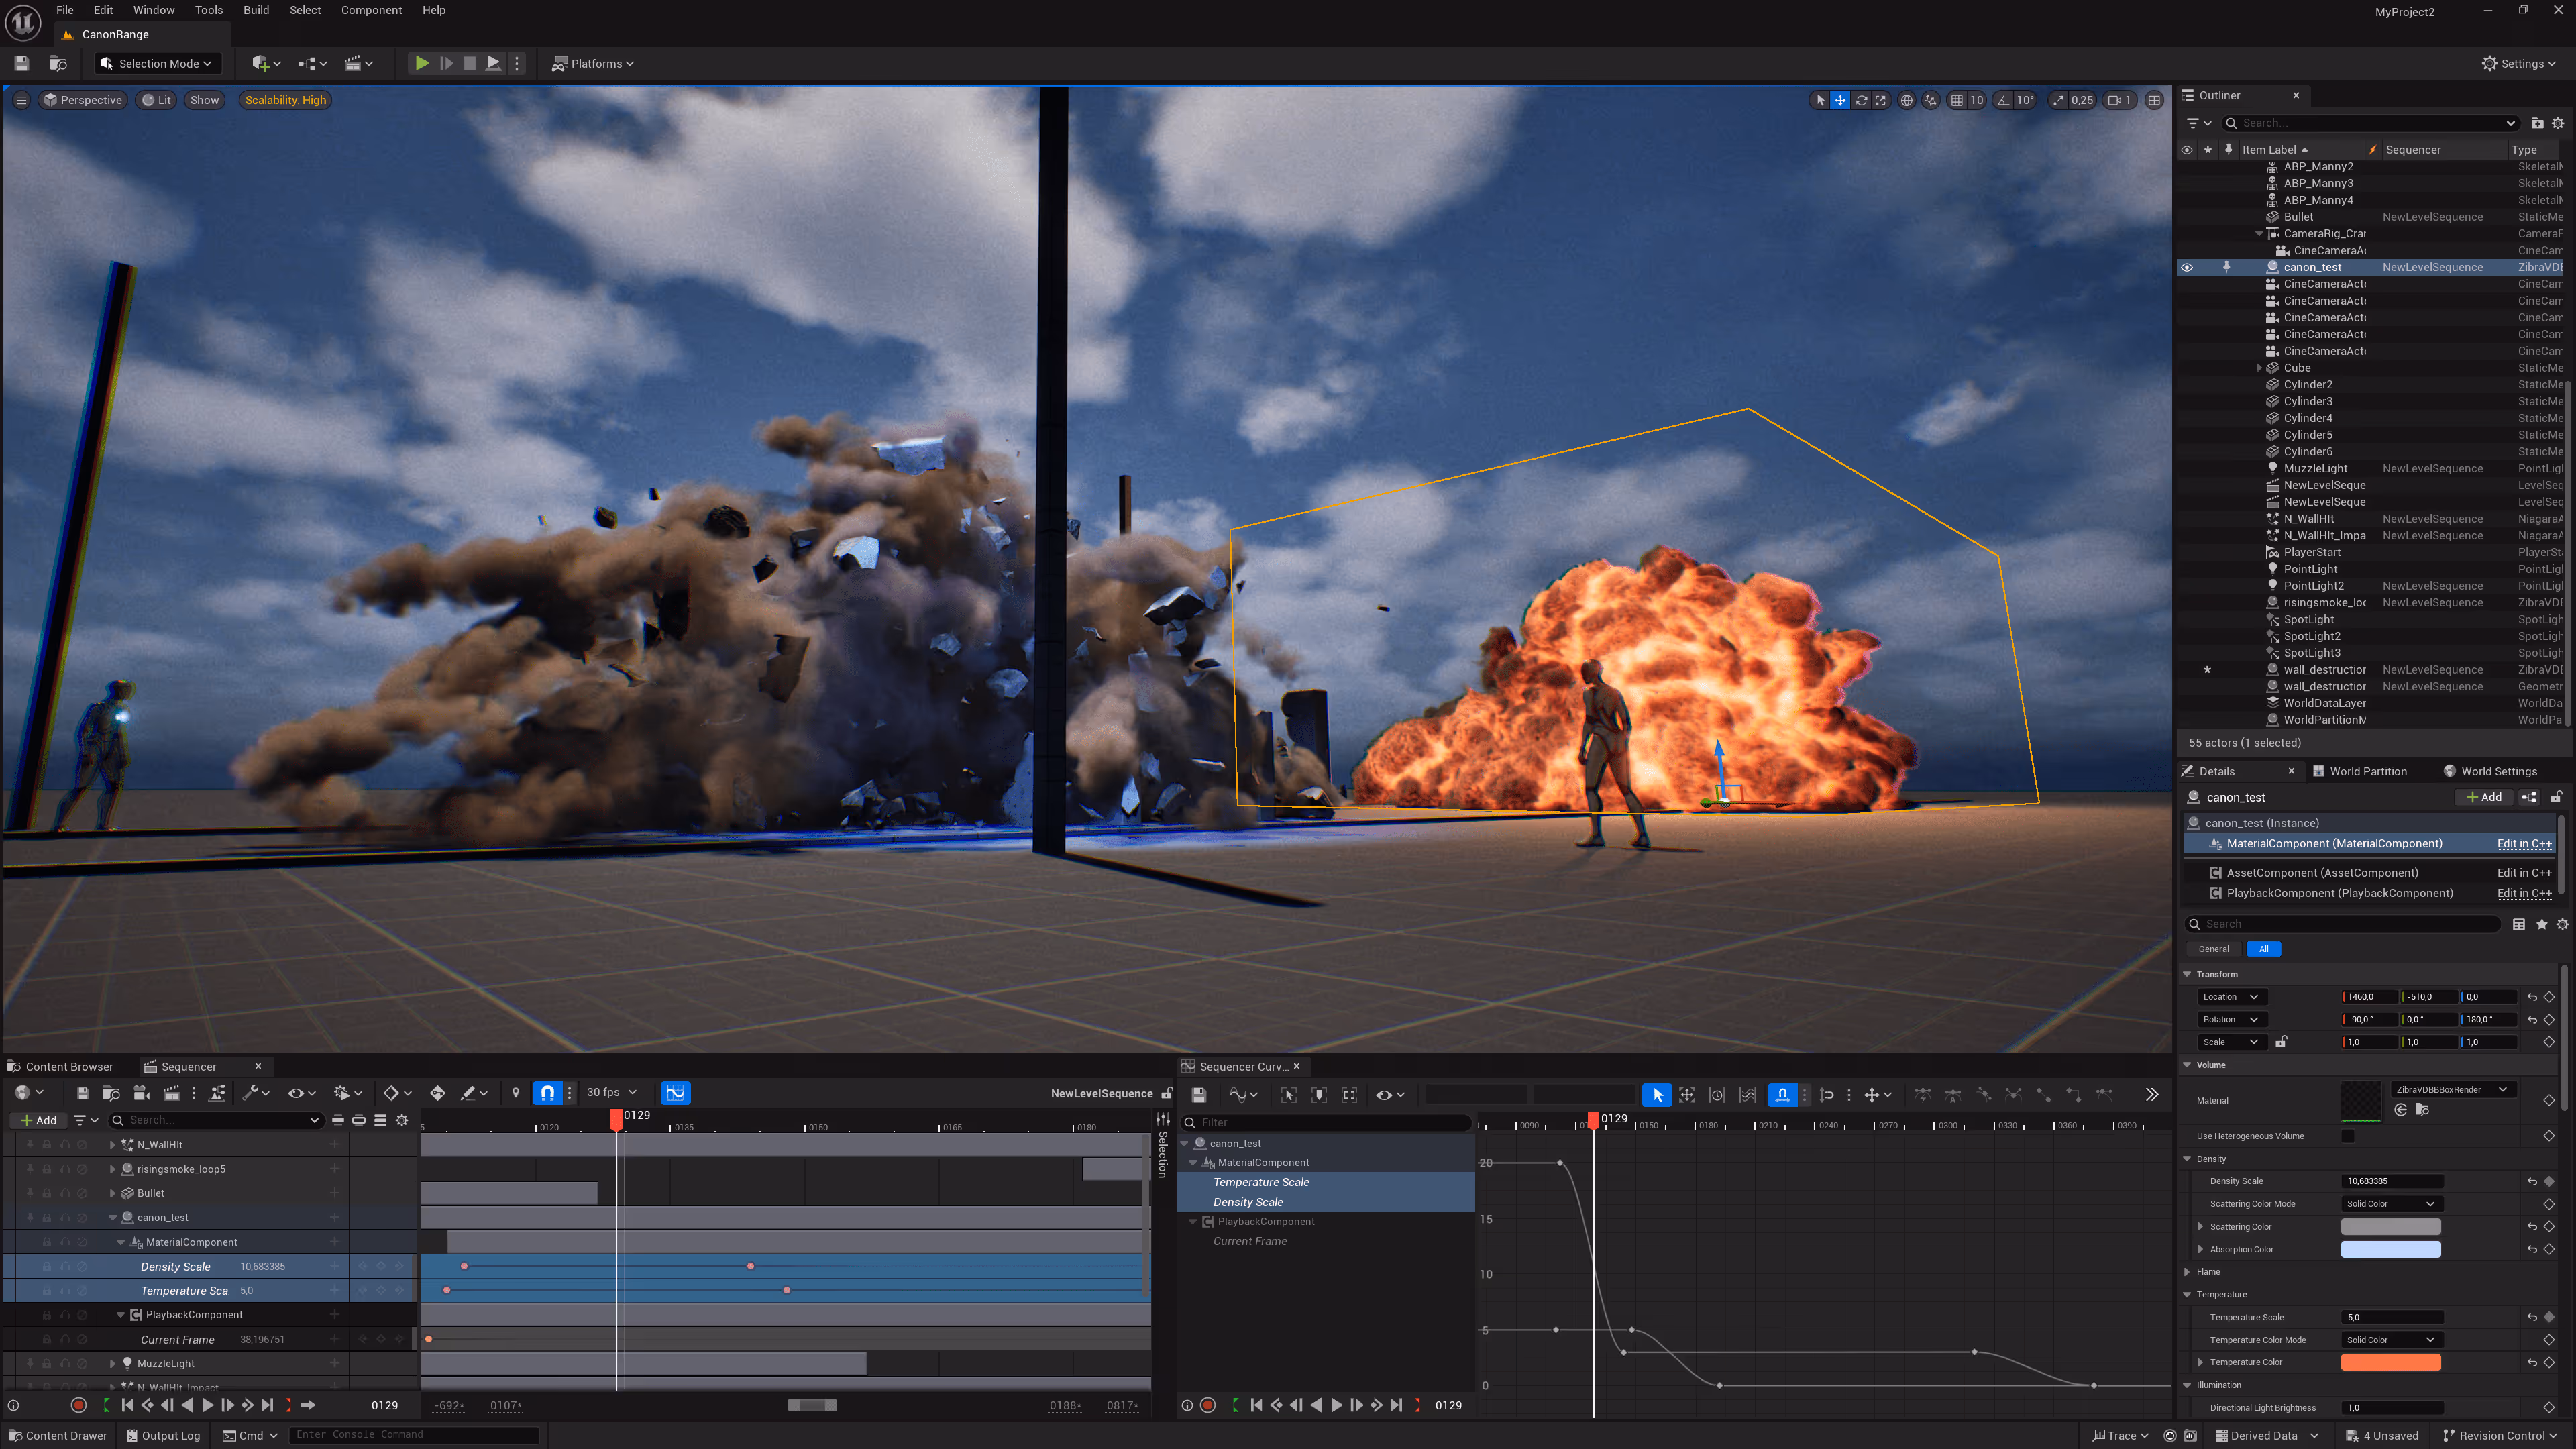
Task: Enable Use Heterogeneous Volume checkbox
Action: tap(2348, 1136)
